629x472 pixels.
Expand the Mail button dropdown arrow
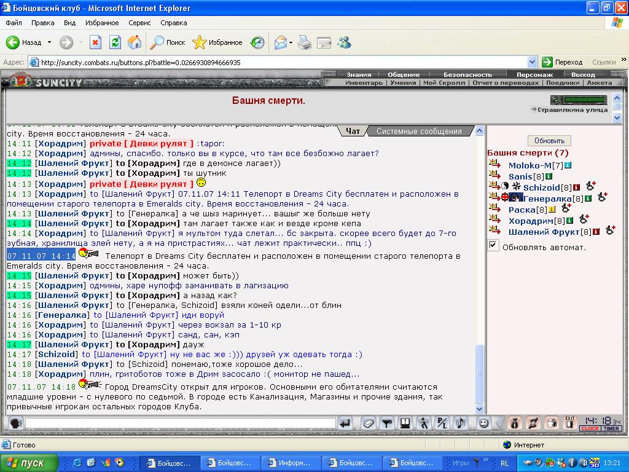(x=291, y=42)
